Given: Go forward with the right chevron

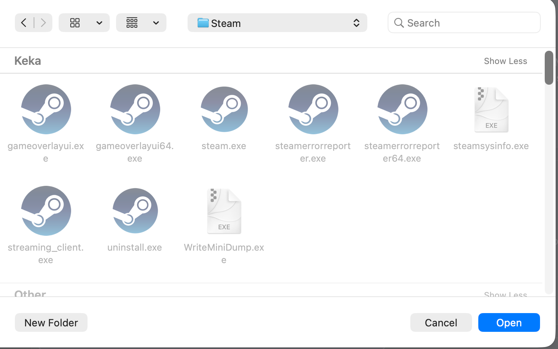Looking at the screenshot, I should (43, 23).
